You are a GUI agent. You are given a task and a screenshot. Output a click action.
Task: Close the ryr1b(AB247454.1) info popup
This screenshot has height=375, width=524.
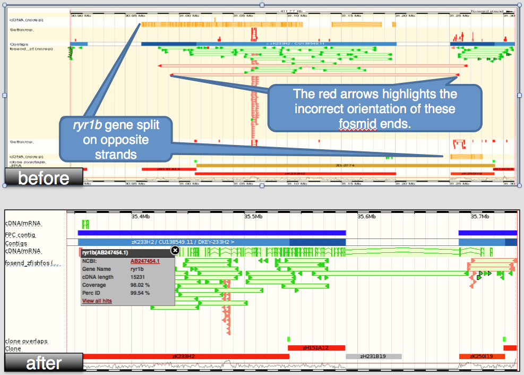[x=175, y=250]
